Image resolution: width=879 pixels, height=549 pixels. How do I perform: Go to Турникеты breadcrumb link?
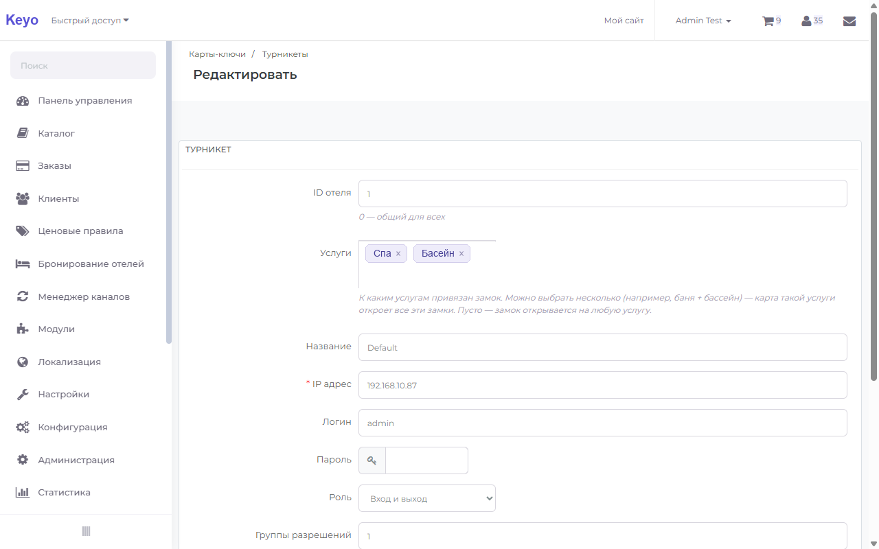pyautogui.click(x=285, y=54)
